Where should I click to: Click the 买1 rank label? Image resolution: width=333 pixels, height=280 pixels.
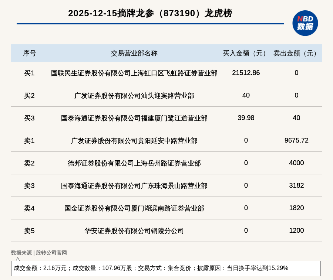29,73
